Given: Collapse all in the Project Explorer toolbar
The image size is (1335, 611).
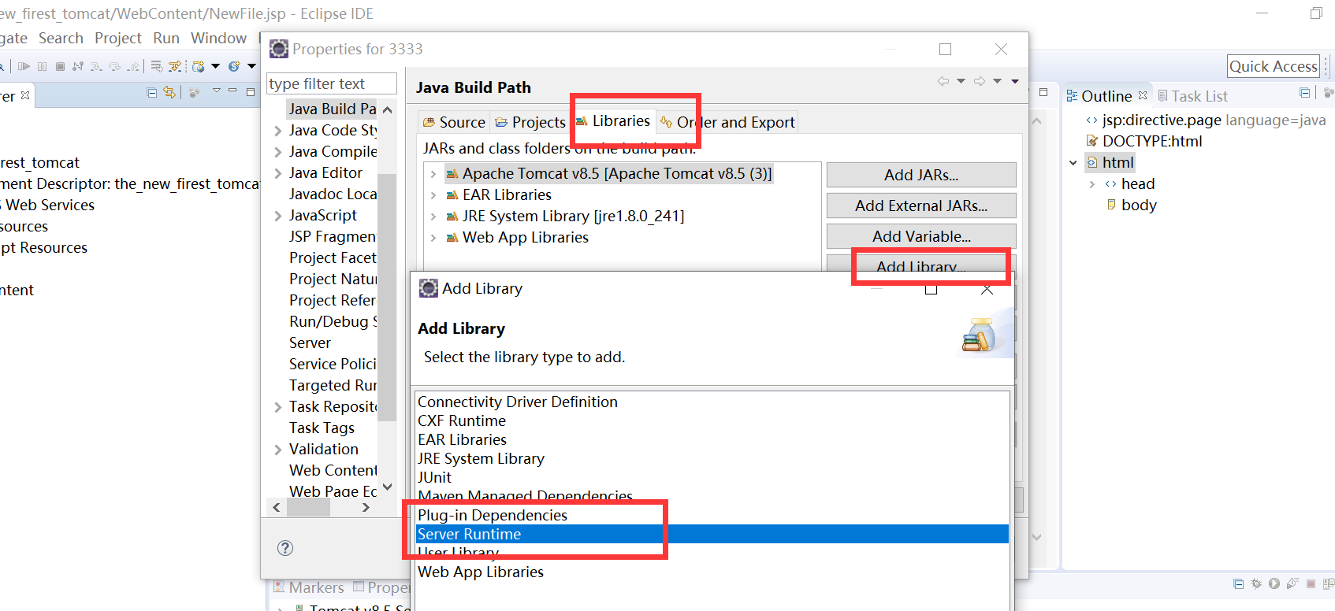Looking at the screenshot, I should coord(152,93).
